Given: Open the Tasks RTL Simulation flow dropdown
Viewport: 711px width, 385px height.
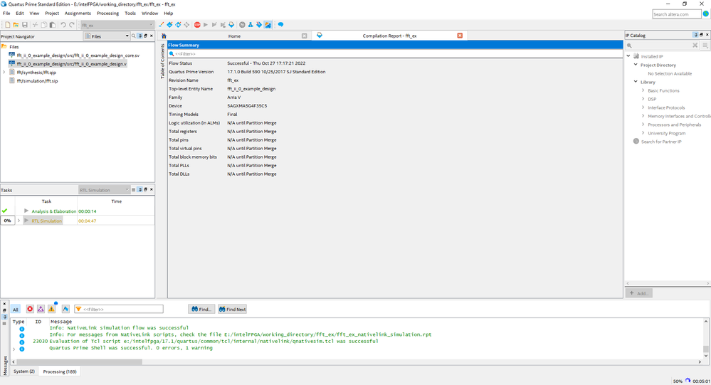Looking at the screenshot, I should (104, 190).
